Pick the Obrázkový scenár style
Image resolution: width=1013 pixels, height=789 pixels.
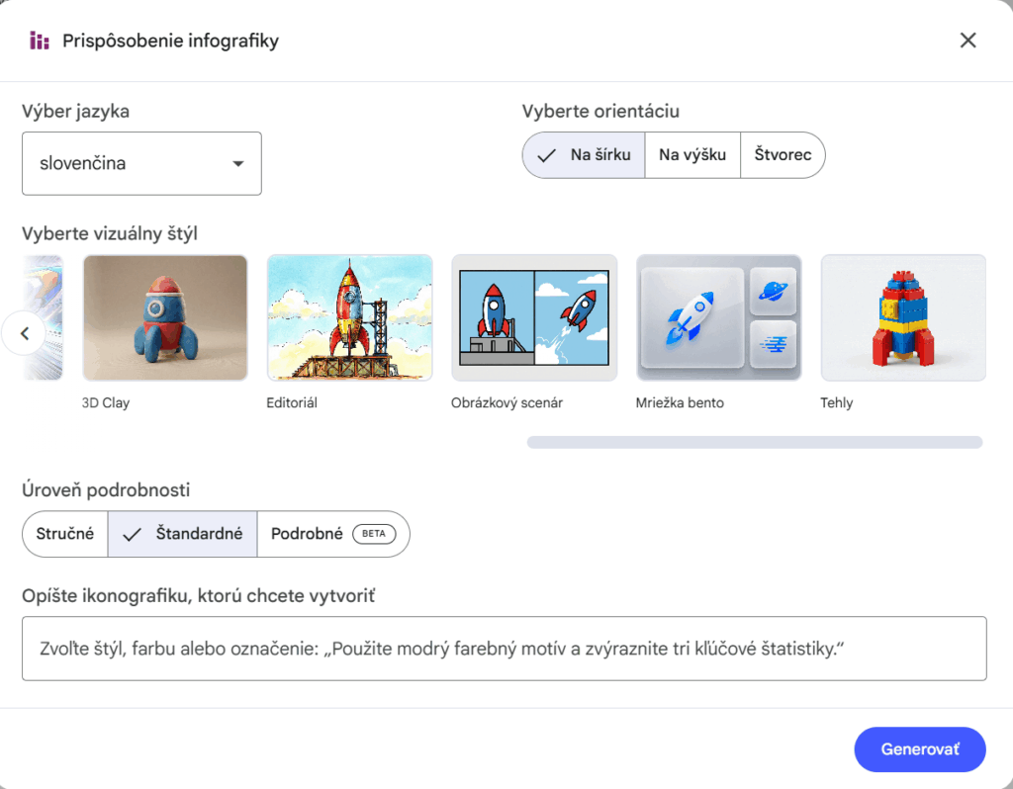pyautogui.click(x=534, y=317)
